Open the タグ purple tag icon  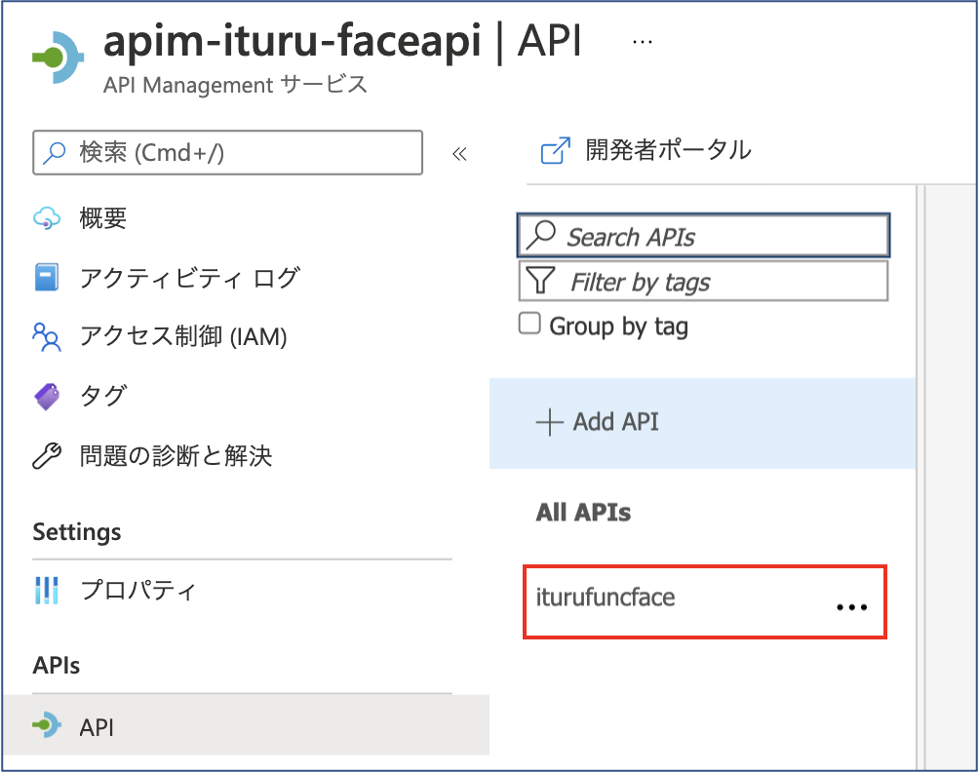(x=47, y=397)
